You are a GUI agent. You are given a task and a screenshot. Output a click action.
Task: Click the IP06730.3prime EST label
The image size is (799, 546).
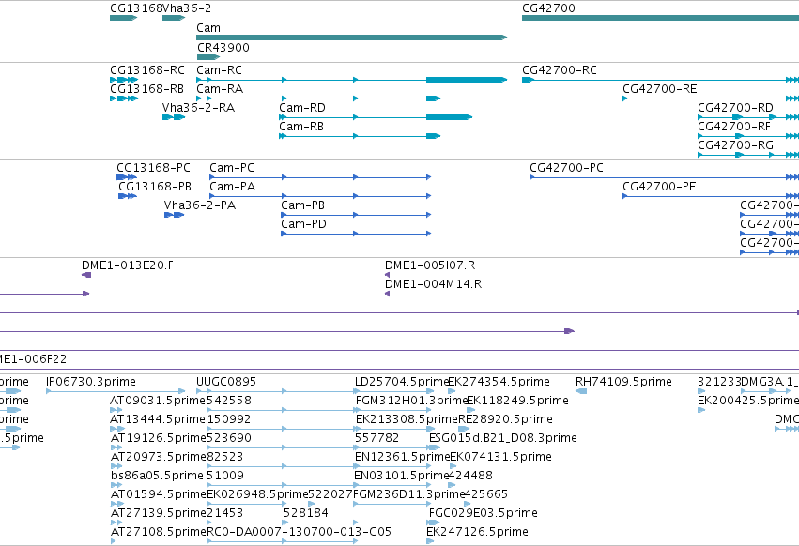click(x=91, y=382)
